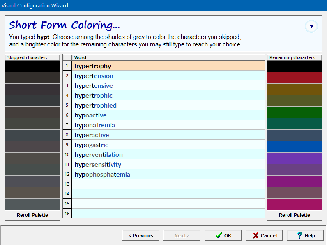Screen dimensions: 327x246
Task: Click the Cancel button with red X
Action: click(x=265, y=235)
